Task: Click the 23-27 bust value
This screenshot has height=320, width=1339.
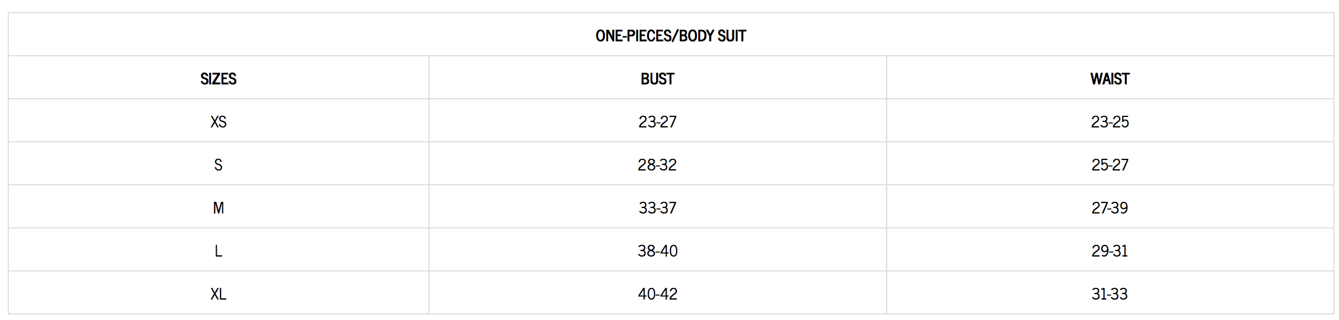Action: coord(657,122)
